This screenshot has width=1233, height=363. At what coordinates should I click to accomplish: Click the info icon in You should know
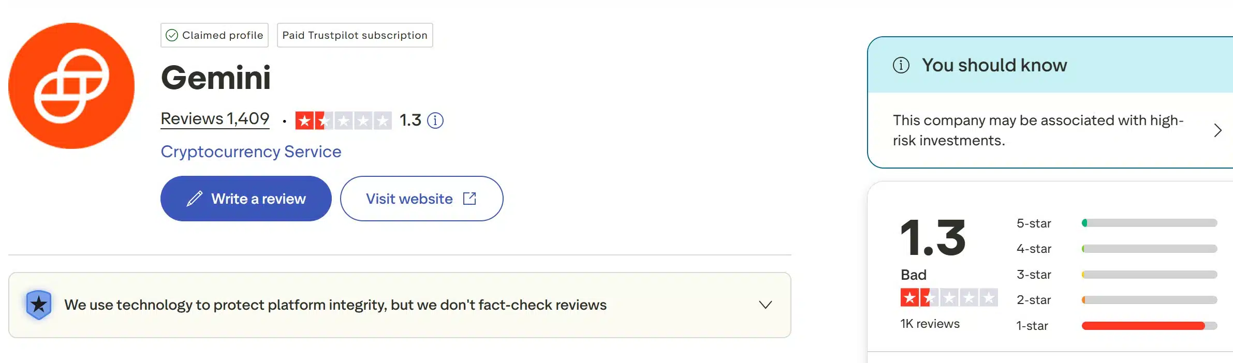coord(901,65)
